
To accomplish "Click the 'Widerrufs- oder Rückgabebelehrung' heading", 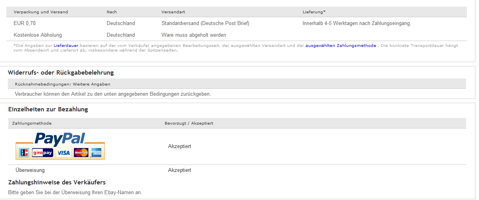I will pos(61,73).
